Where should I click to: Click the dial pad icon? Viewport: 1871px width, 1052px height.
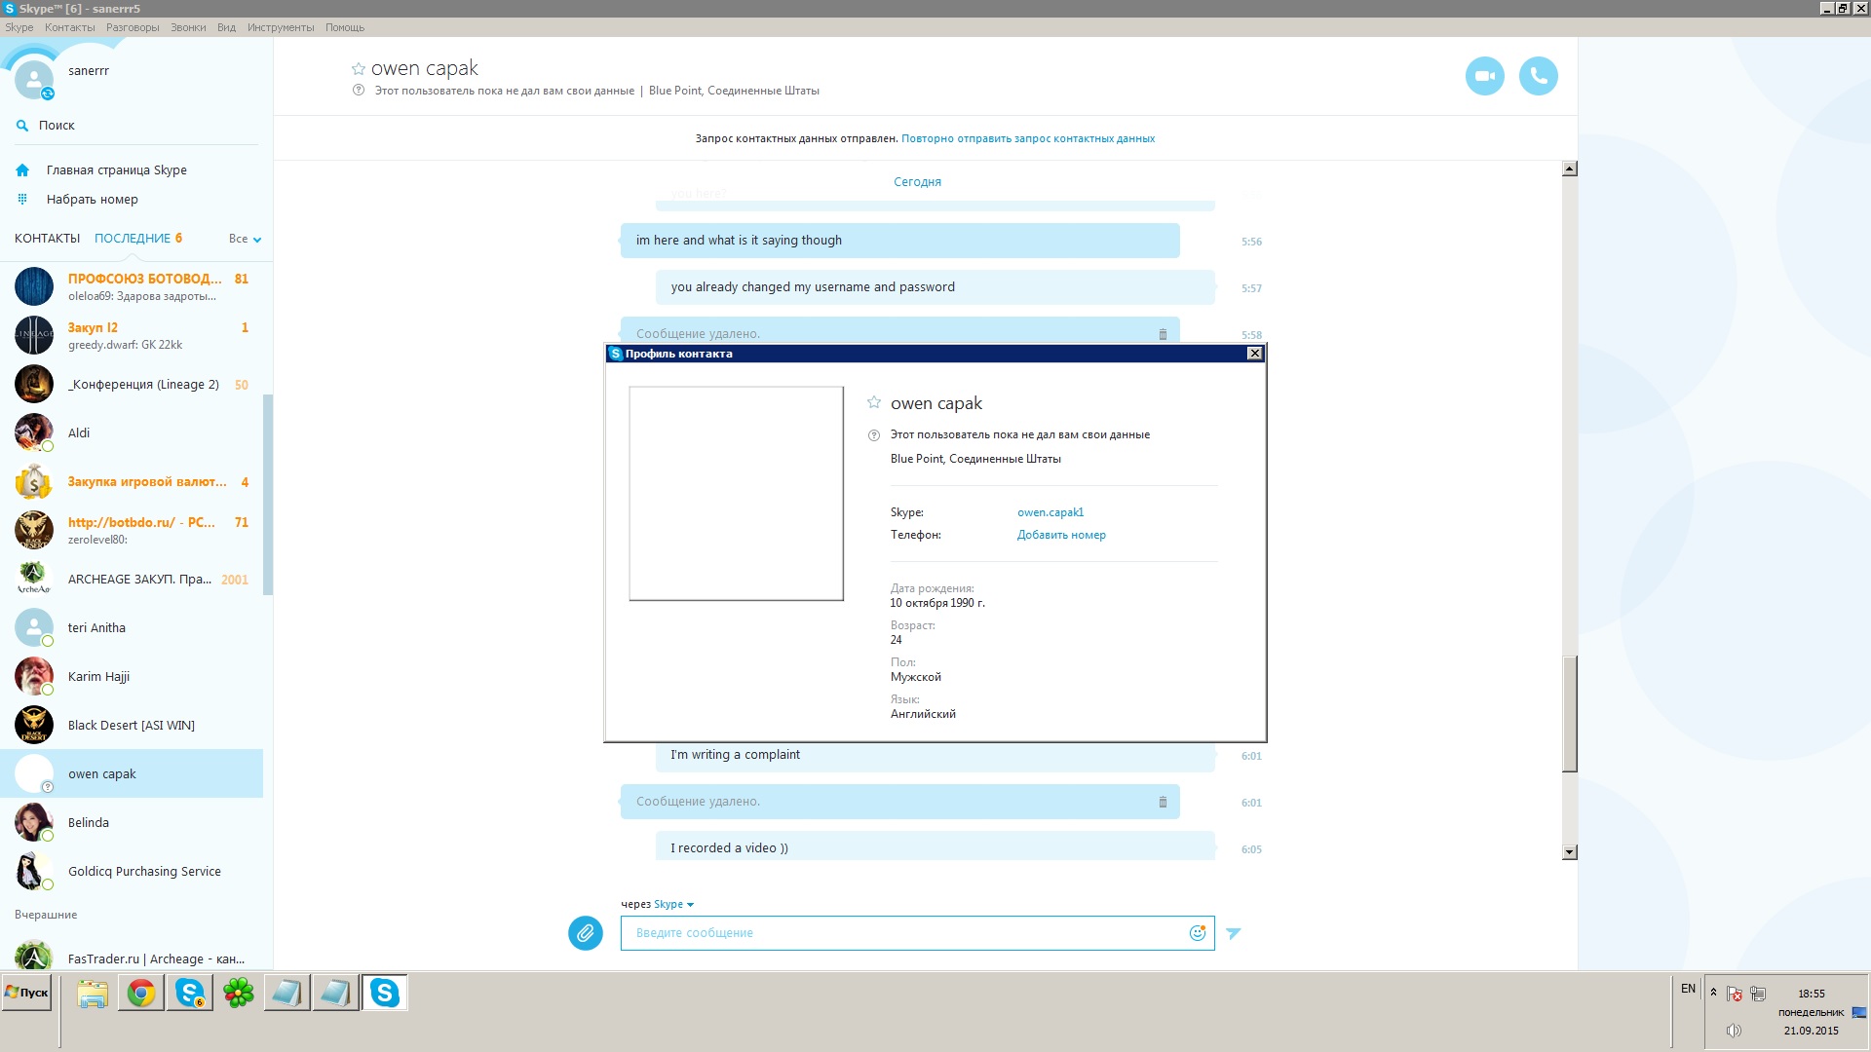(22, 200)
